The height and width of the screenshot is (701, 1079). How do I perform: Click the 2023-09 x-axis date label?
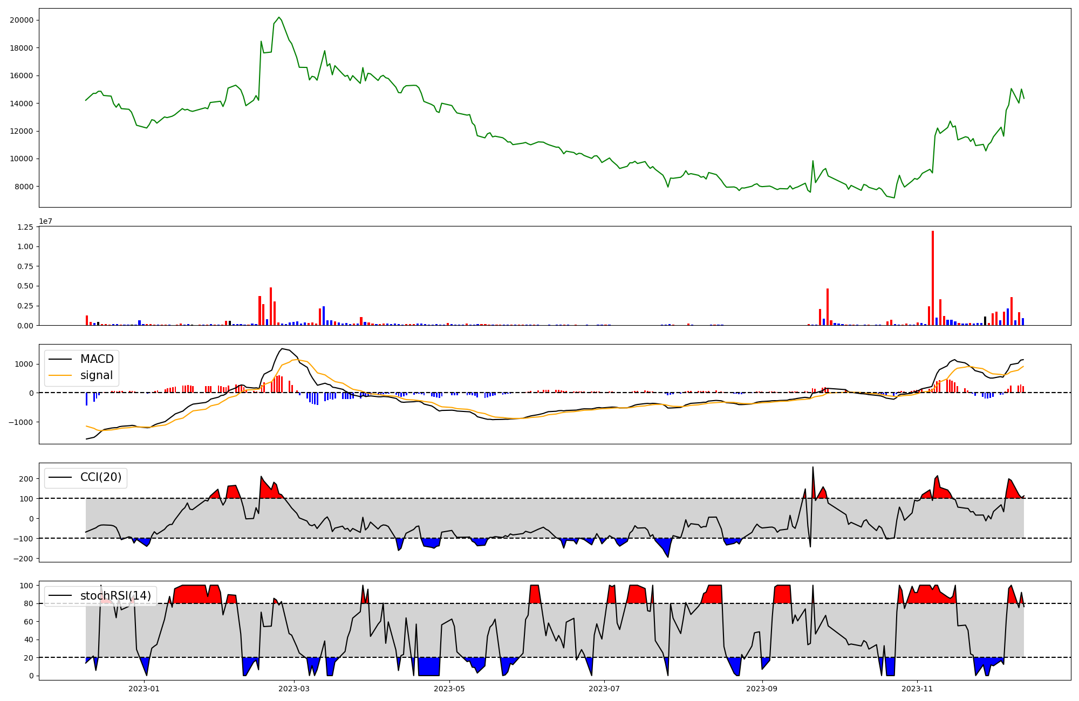[x=761, y=689]
